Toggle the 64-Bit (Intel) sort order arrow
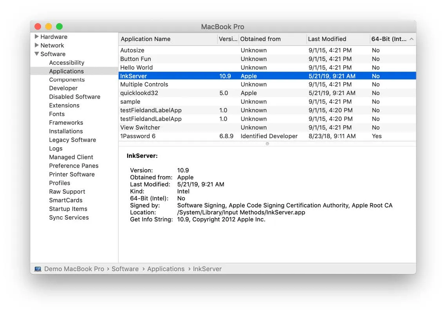The width and height of the screenshot is (446, 314). 411,39
